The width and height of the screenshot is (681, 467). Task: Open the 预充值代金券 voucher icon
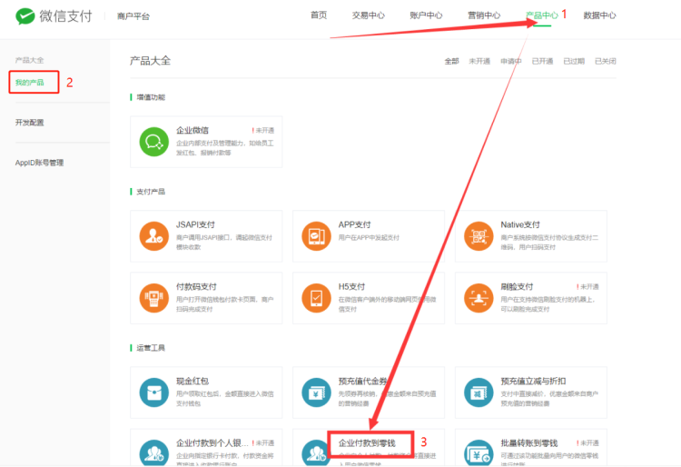(x=316, y=392)
